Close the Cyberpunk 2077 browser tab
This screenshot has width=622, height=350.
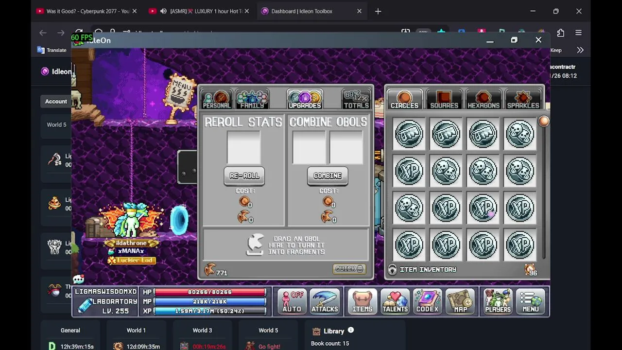pos(135,11)
